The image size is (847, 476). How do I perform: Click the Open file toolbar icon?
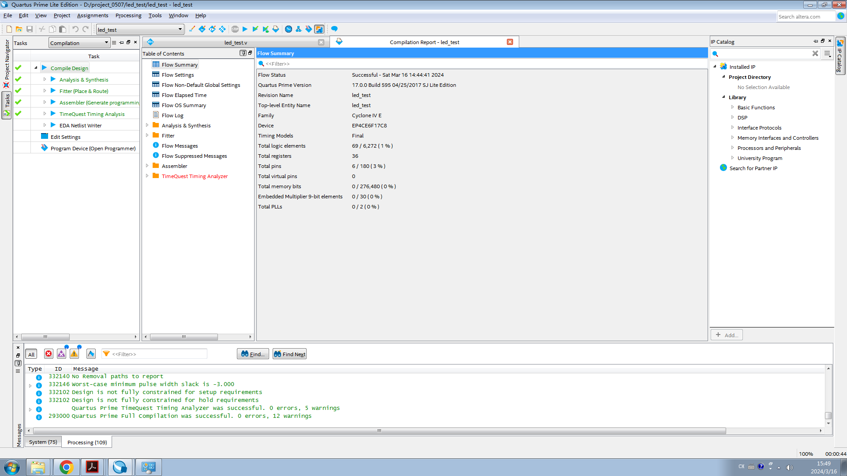point(19,29)
